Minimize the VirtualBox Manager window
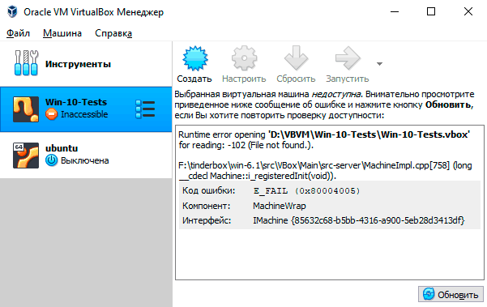The width and height of the screenshot is (487, 307). coord(395,12)
